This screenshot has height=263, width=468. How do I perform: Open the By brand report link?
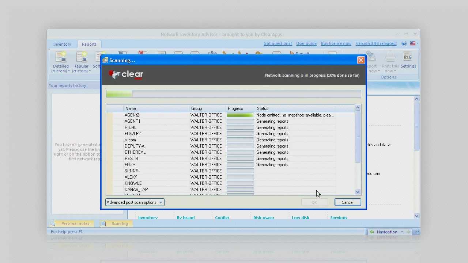point(186,218)
